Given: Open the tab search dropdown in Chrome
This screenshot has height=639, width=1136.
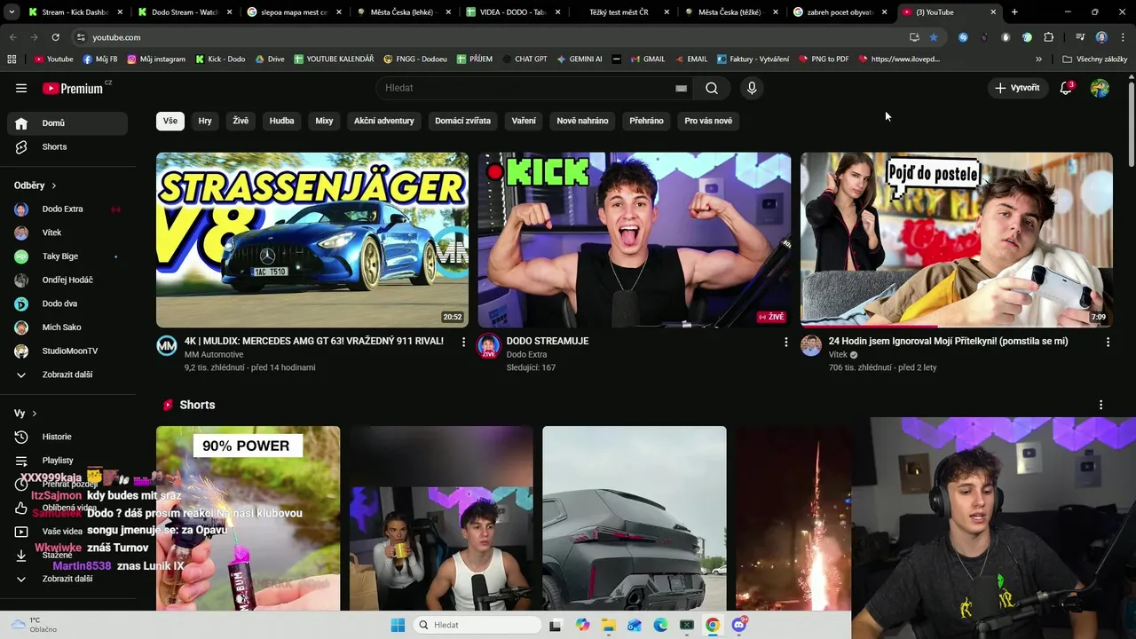Looking at the screenshot, I should [x=12, y=12].
